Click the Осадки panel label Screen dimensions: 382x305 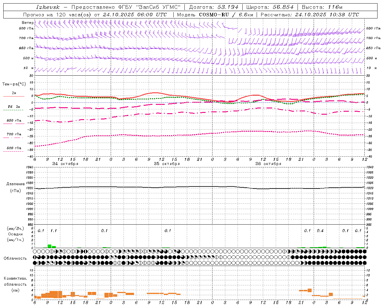(x=16, y=234)
